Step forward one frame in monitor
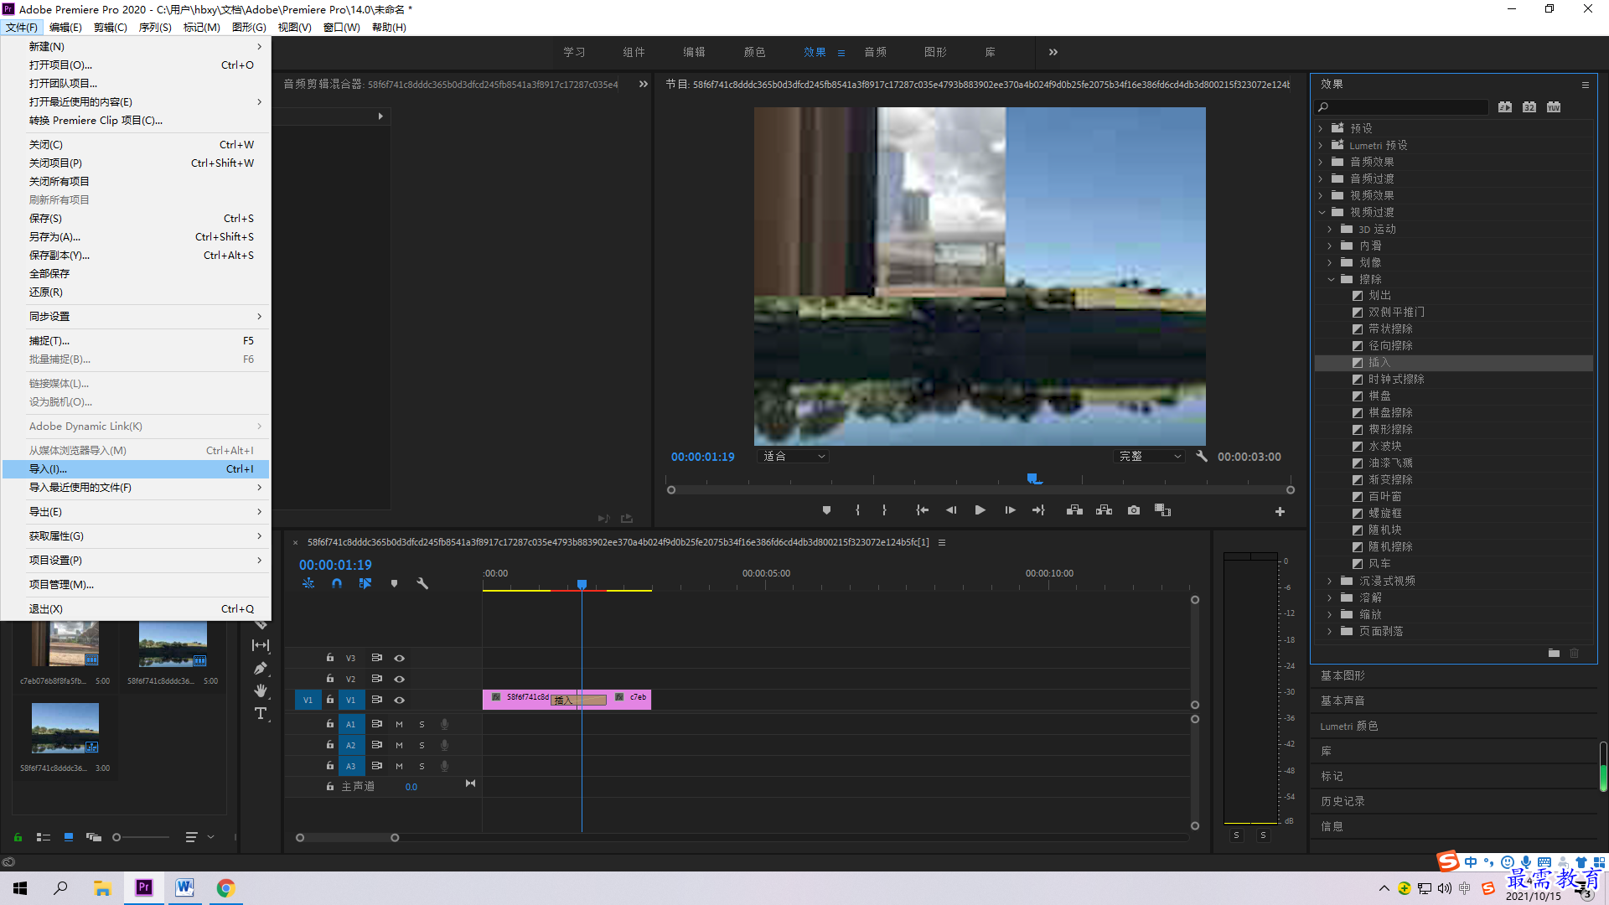1609x905 pixels. (x=1010, y=510)
